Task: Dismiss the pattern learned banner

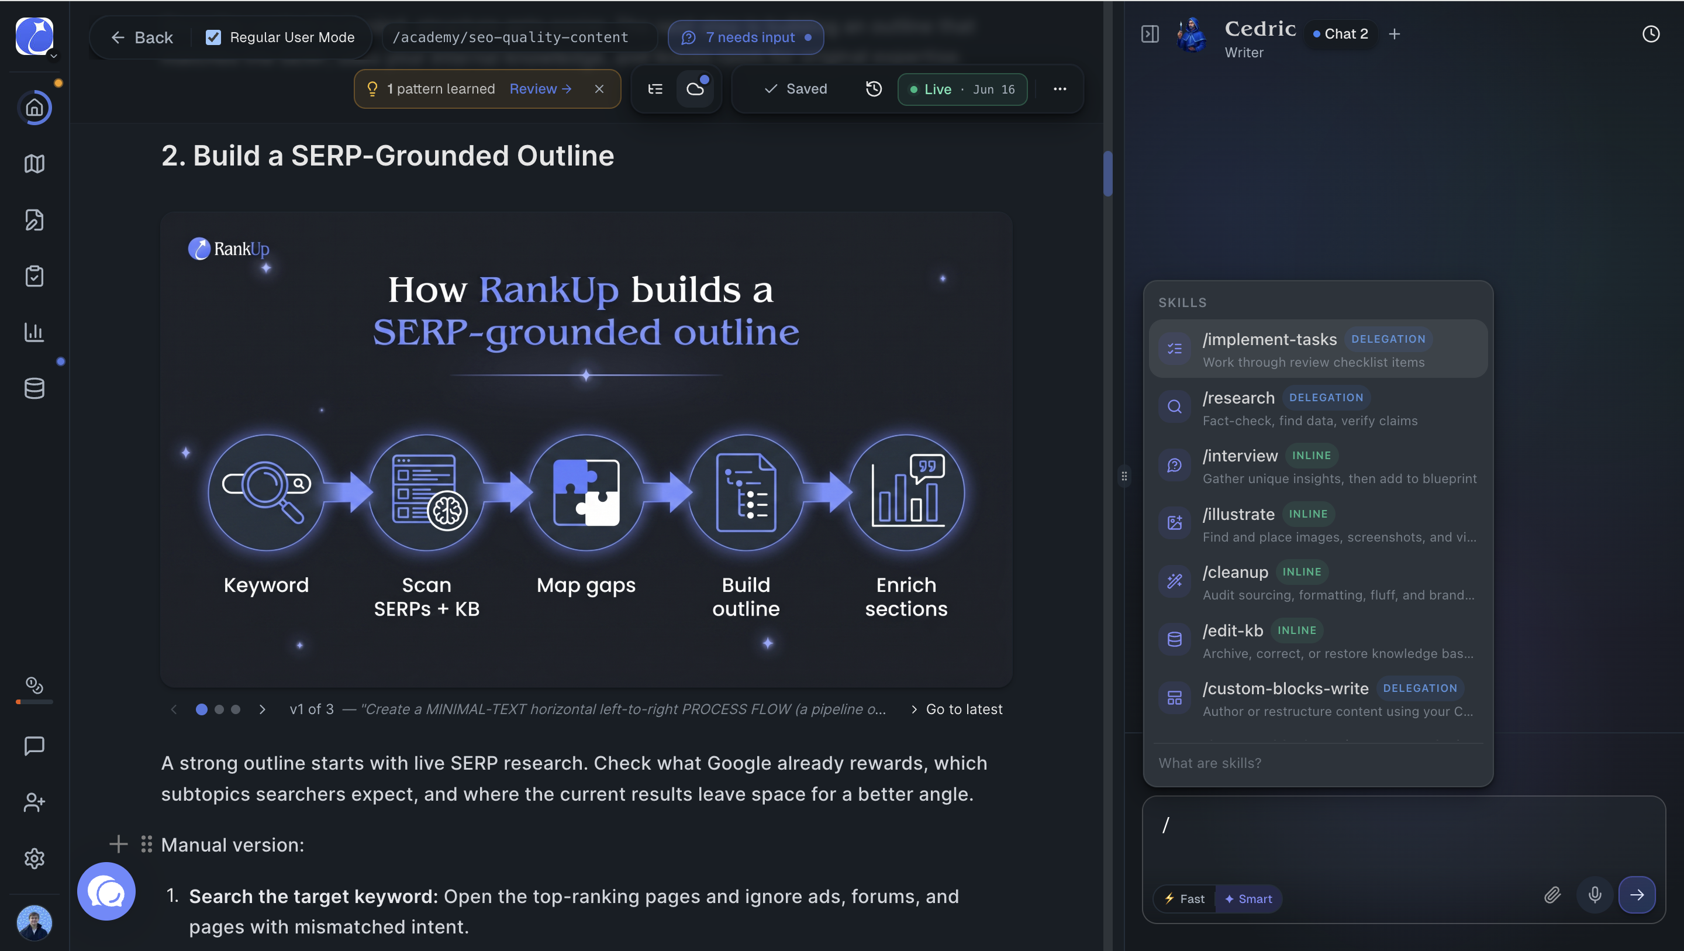Action: (599, 89)
